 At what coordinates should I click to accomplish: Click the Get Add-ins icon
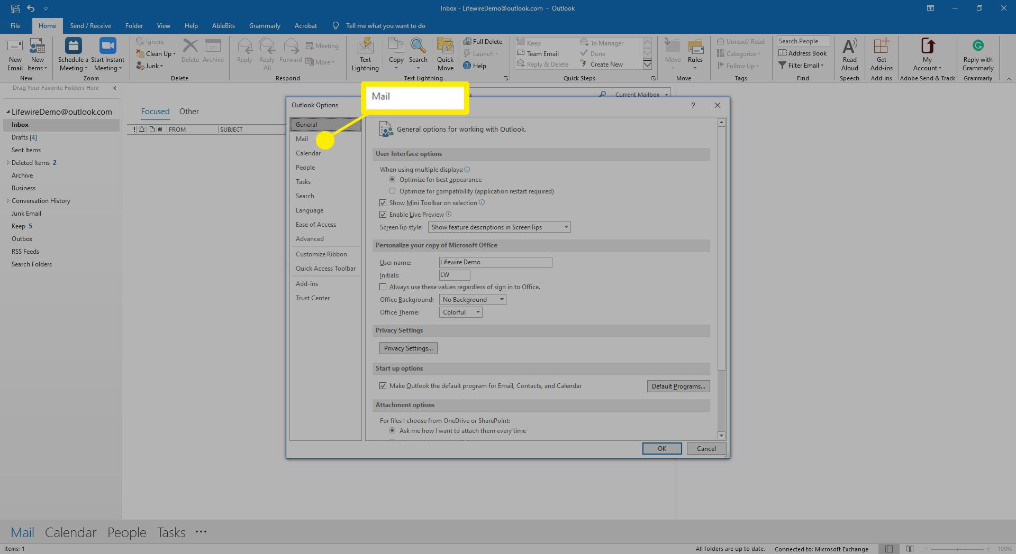(882, 47)
